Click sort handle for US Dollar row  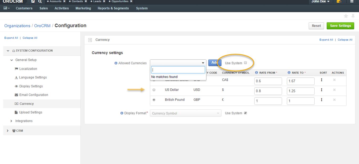(321, 90)
